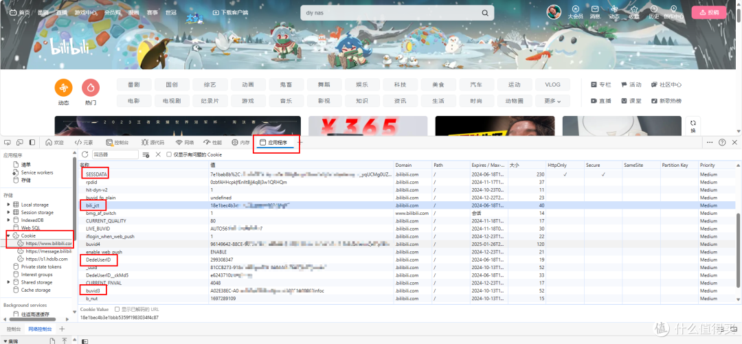This screenshot has height=344, width=742.
Task: Switch to the 内存 Memory tab
Action: pos(240,142)
